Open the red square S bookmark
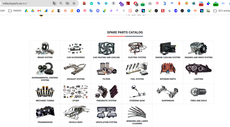Image resolution: width=230 pixels, height=127 pixels. point(163,11)
